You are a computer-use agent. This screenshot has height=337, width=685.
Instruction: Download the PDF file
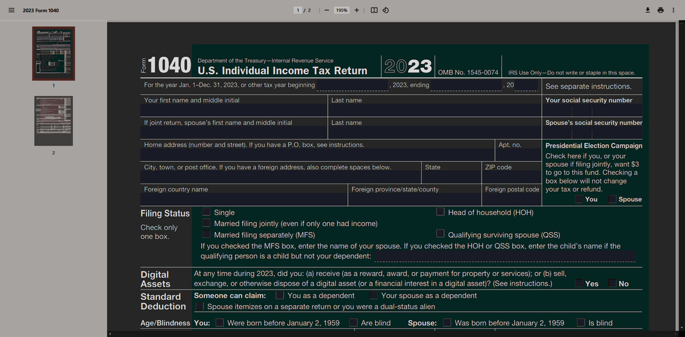[648, 10]
